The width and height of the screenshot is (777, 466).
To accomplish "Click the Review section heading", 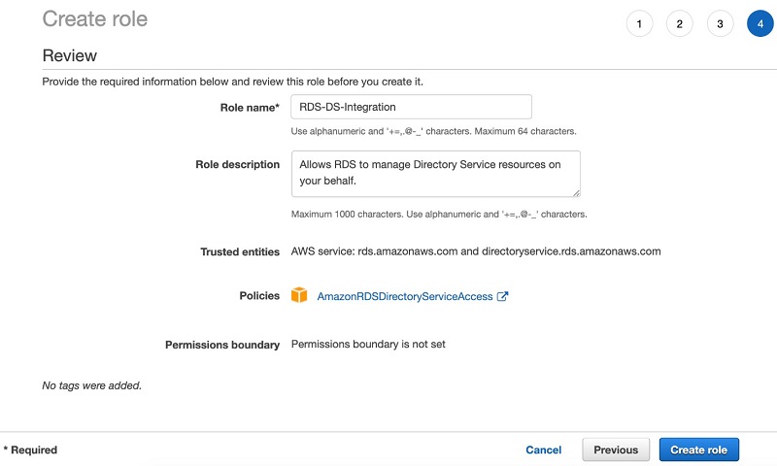I will [x=69, y=55].
